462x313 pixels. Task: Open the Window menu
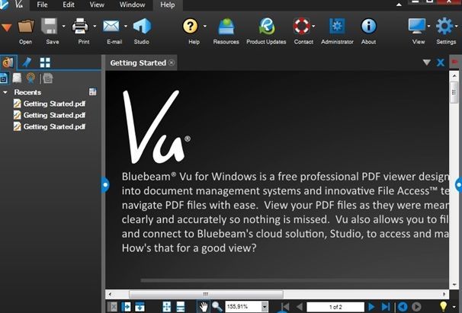point(133,5)
